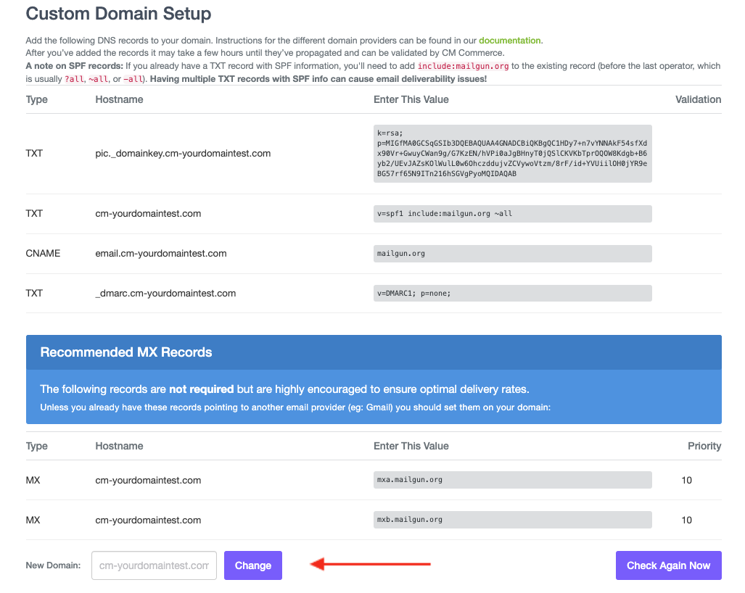745x593 pixels.
Task: Click the Priority column header
Action: pos(704,446)
